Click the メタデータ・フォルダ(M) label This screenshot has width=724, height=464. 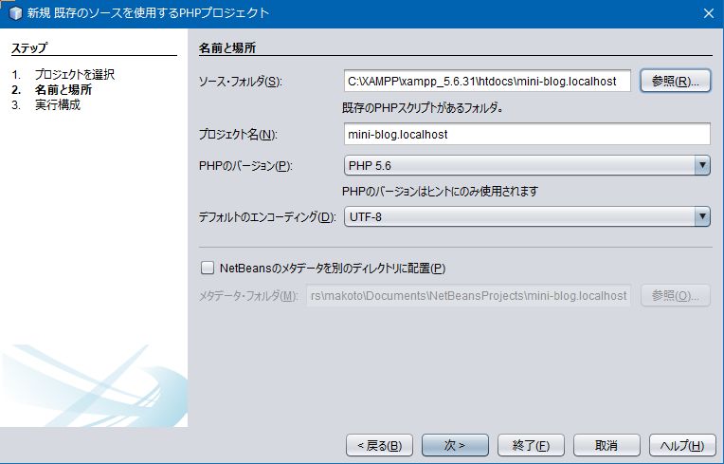(248, 296)
